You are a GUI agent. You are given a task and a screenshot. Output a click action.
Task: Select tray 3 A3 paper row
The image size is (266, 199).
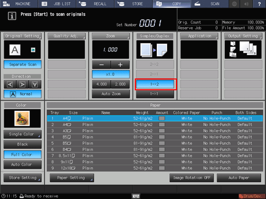(x=155, y=131)
